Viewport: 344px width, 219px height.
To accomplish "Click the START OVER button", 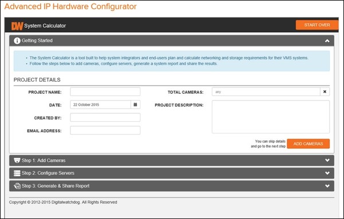I will click(317, 25).
